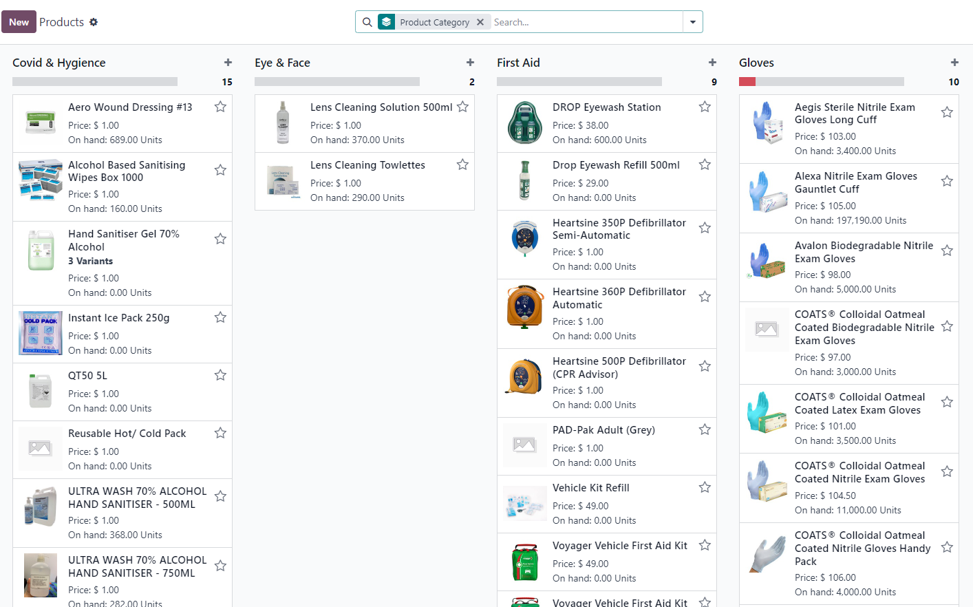
Task: Open ULTRA WASH HAND SANITISER - 500ML
Action: point(122,513)
